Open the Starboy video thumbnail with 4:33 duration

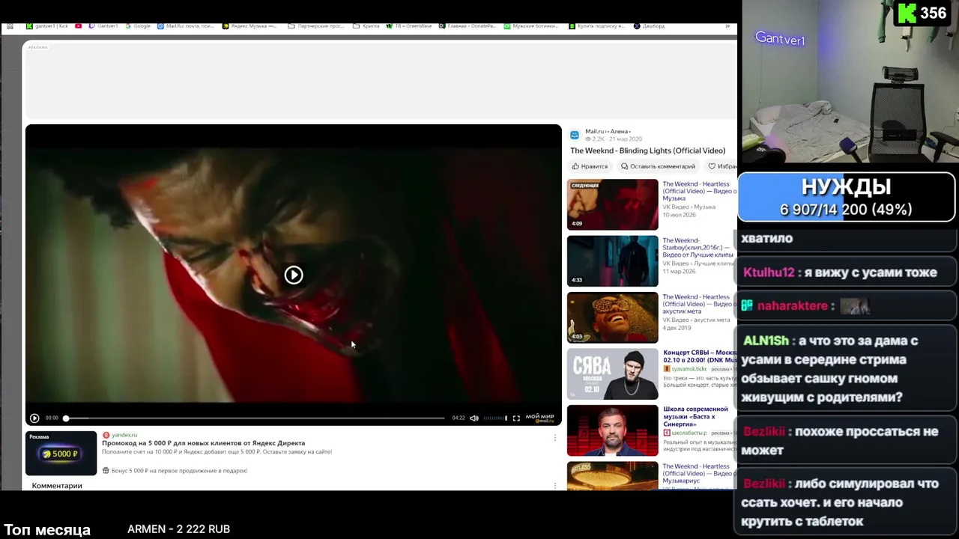pyautogui.click(x=613, y=261)
